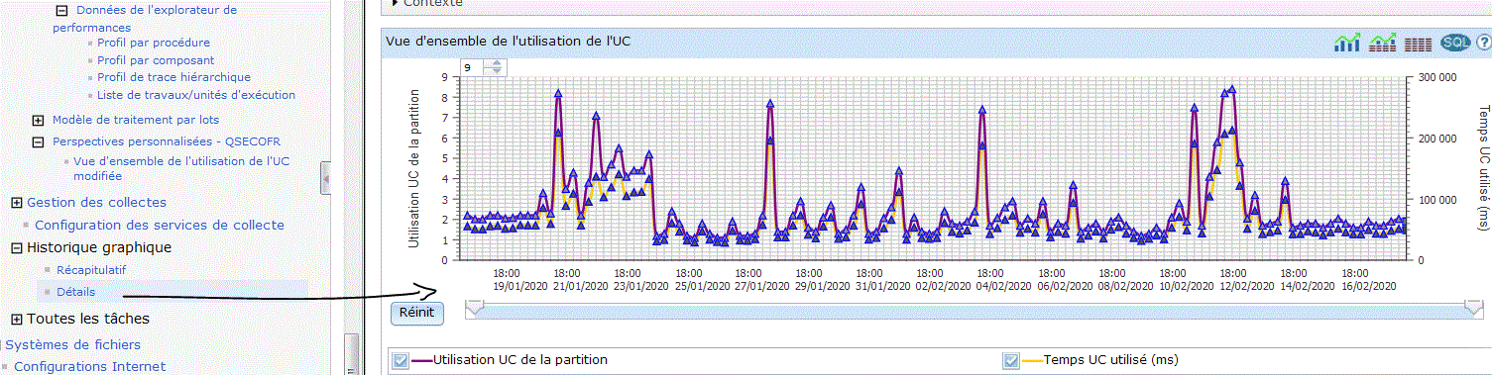The height and width of the screenshot is (375, 1492).
Task: Increase the Y-axis maximum with the spinner up arrow
Action: tap(496, 62)
